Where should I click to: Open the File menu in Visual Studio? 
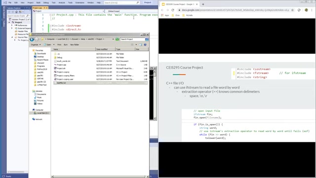click(x=10, y=2)
